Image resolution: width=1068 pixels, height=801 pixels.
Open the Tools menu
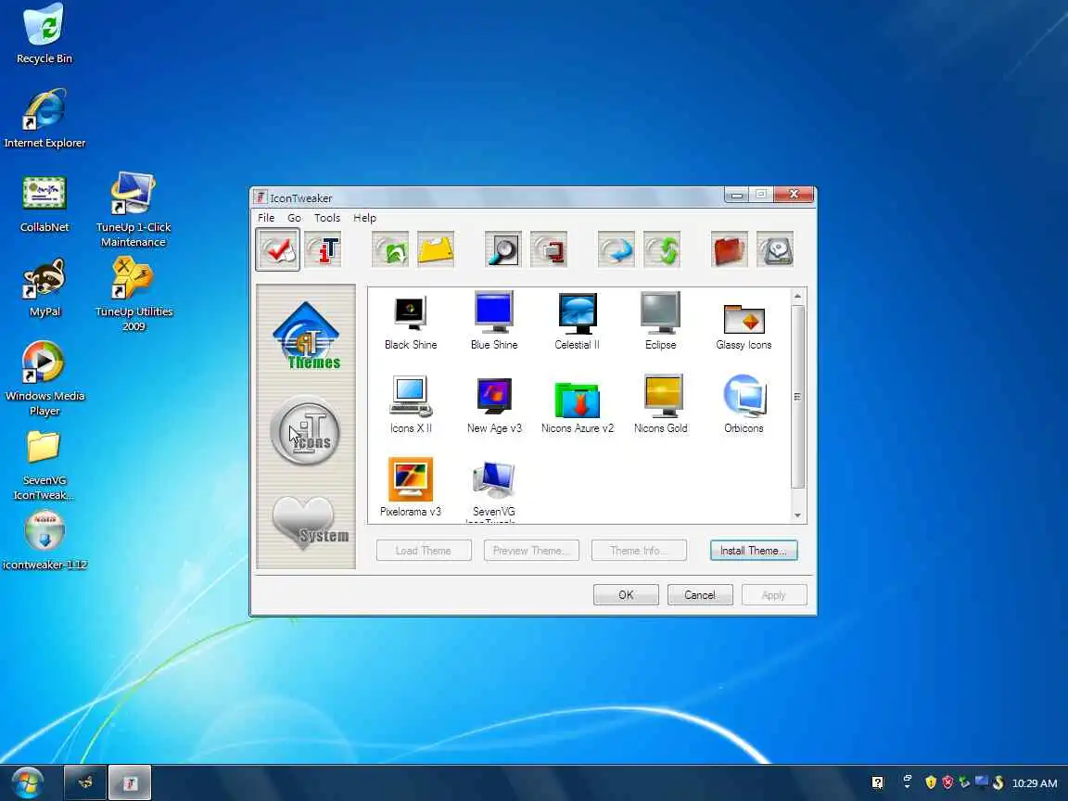click(327, 218)
